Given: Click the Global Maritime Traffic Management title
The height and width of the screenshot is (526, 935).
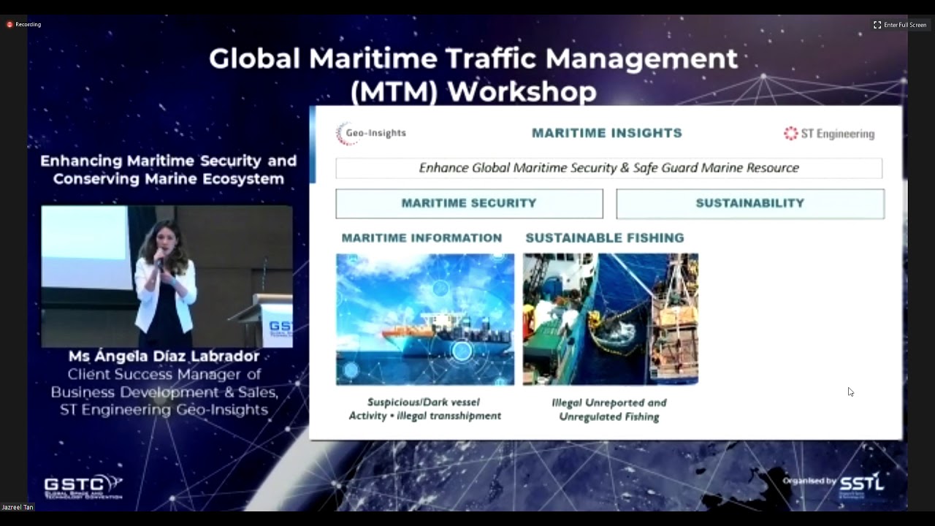Looking at the screenshot, I should [x=473, y=75].
